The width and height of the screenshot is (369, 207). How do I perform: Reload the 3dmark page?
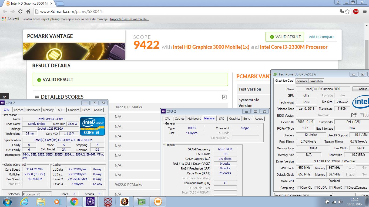pos(20,11)
